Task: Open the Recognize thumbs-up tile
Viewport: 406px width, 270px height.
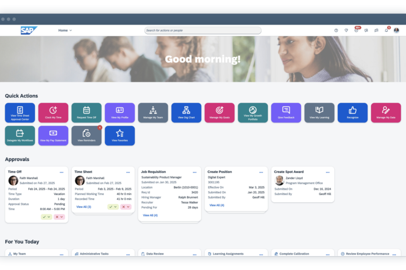Action: pos(353,112)
